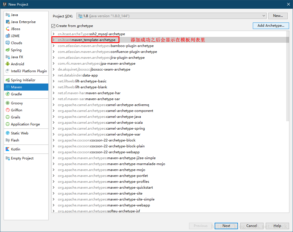Select camel-archetype-spring archetype

[169, 128]
